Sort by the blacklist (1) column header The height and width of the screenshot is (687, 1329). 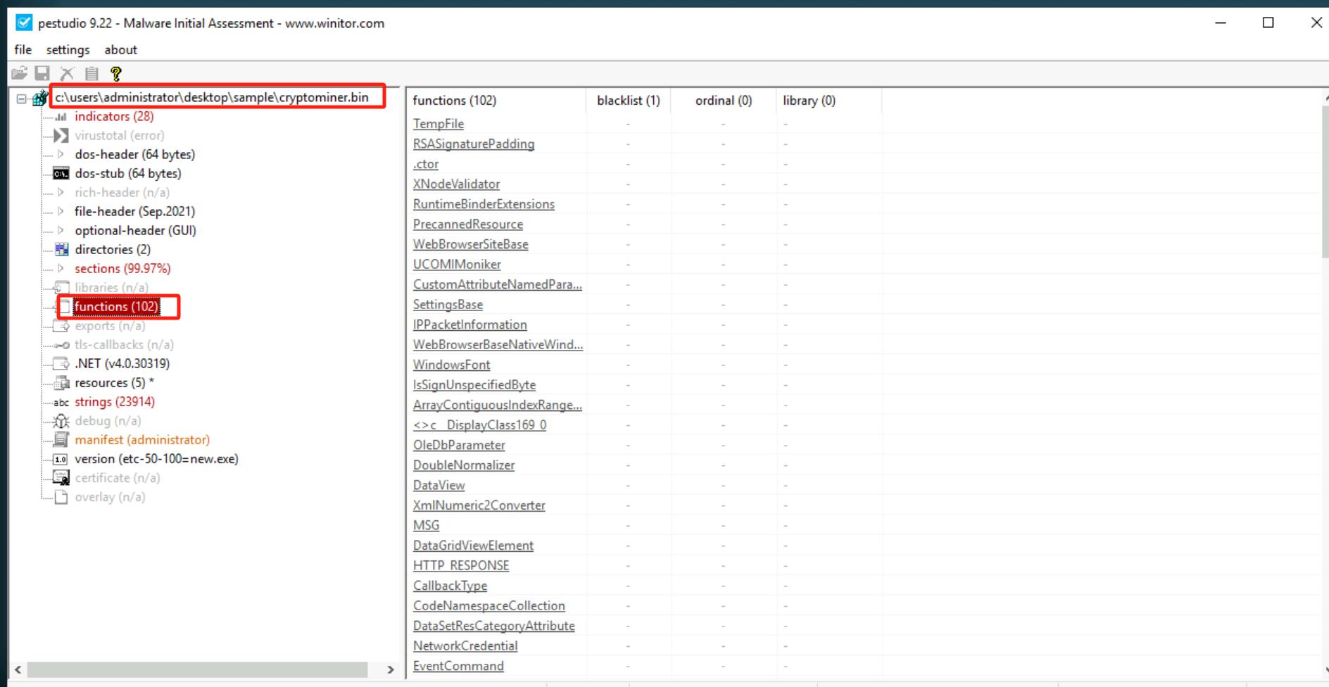(x=628, y=101)
